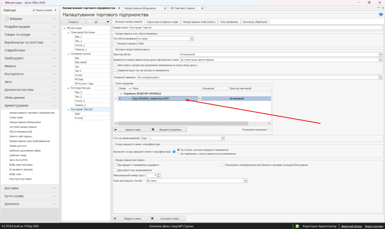Enable Друкувати чек дозамовлення checkbox
Image resolution: width=385 pixels, height=229 pixels.
[115, 170]
